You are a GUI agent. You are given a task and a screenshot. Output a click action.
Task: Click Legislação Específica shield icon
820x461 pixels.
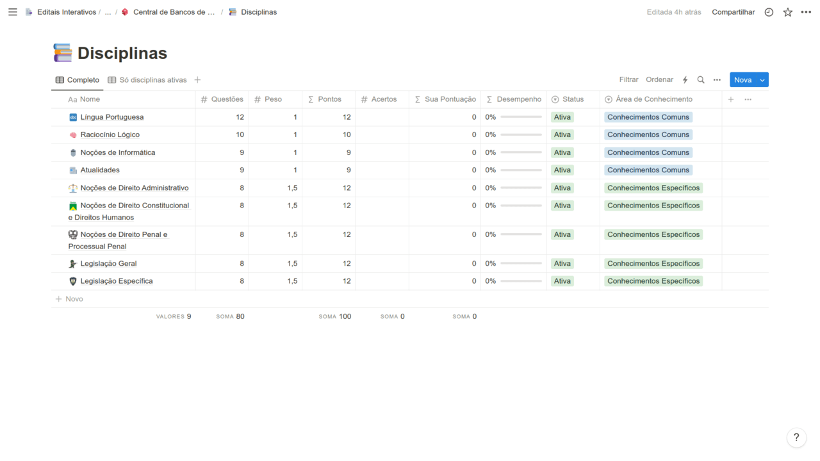(x=73, y=281)
